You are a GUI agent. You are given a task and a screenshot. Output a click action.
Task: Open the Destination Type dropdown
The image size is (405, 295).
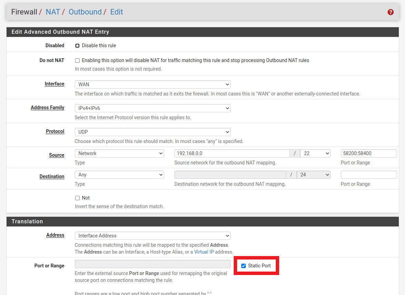[119, 175]
